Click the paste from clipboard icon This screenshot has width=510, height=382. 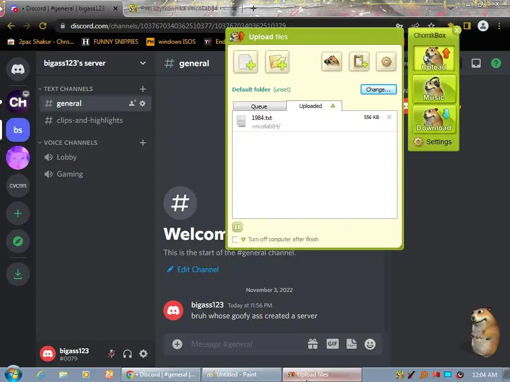click(x=359, y=61)
